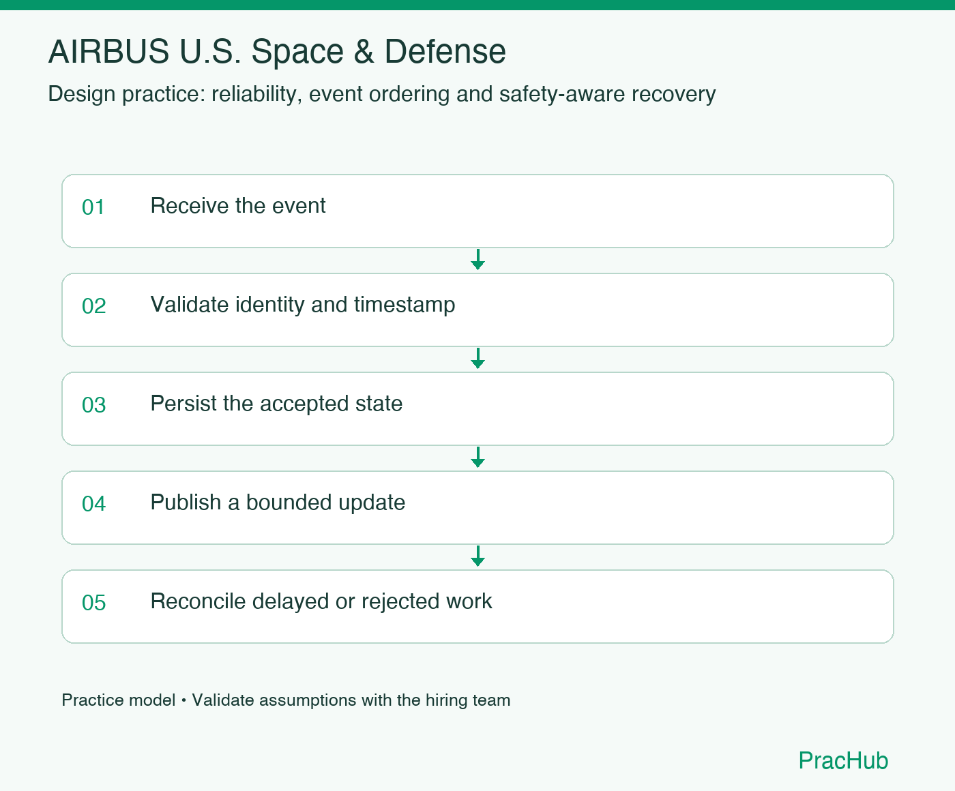This screenshot has height=791, width=955.
Task: Click step number 02
Action: click(x=93, y=306)
